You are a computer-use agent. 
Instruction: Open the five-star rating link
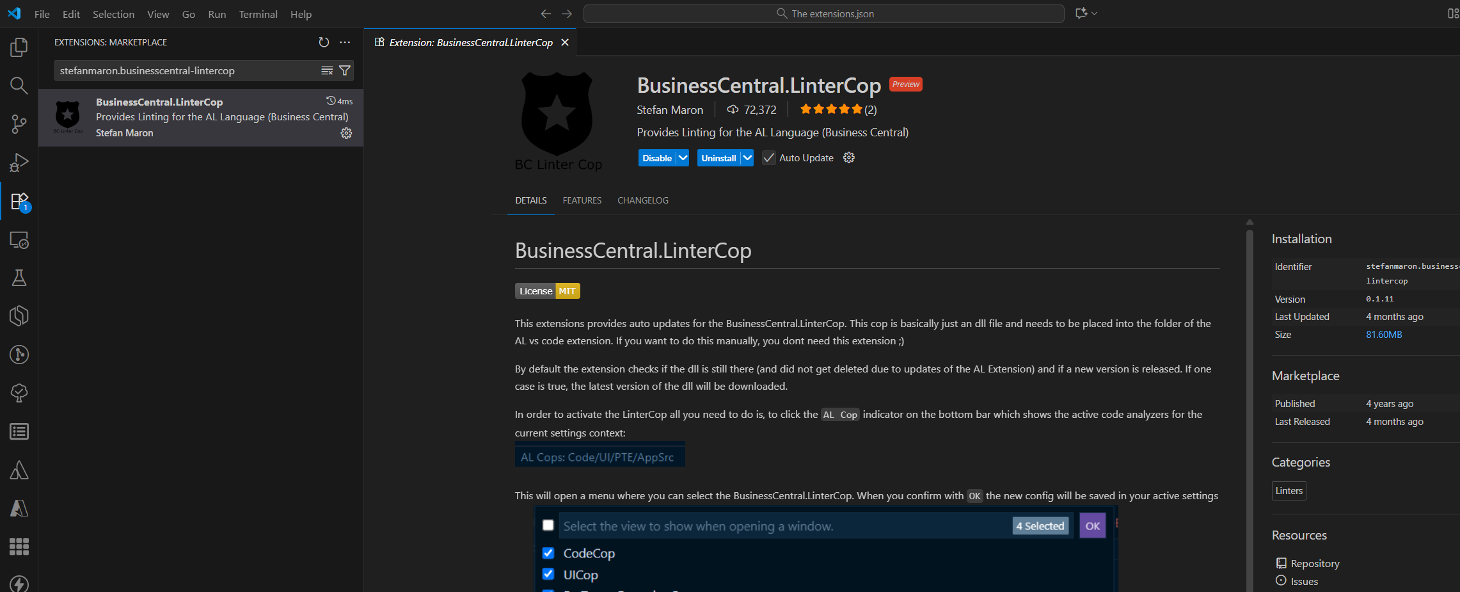(838, 109)
